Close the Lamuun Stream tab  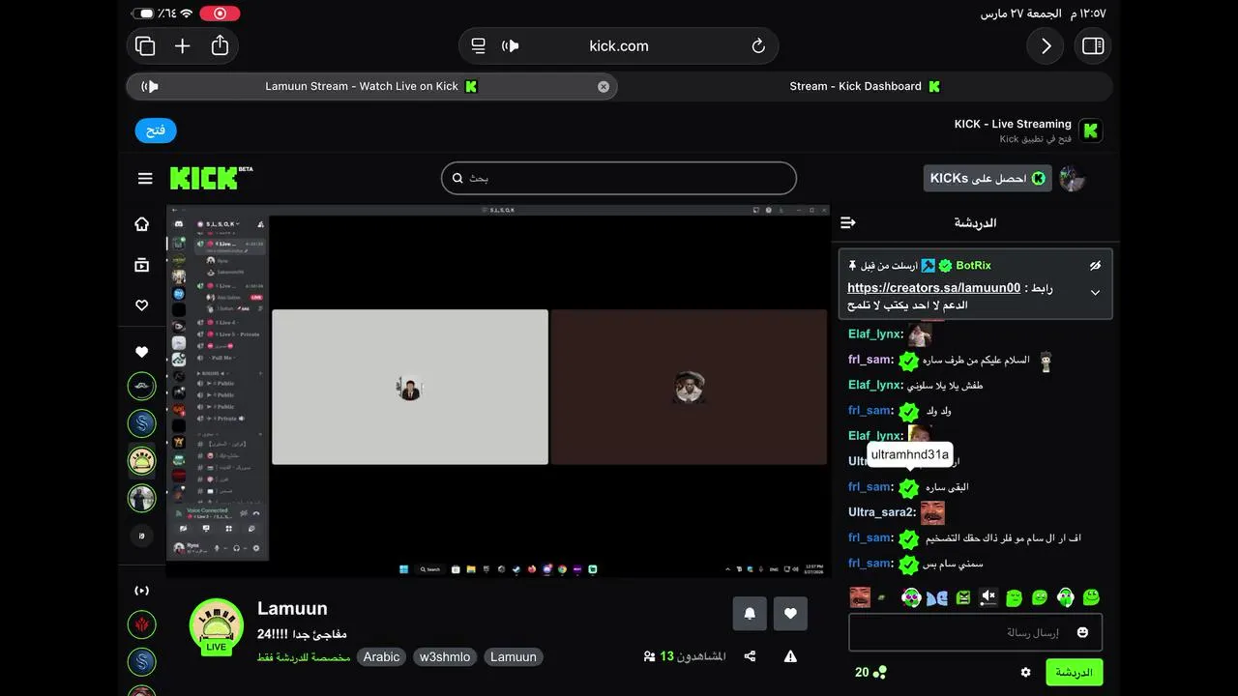pos(604,86)
